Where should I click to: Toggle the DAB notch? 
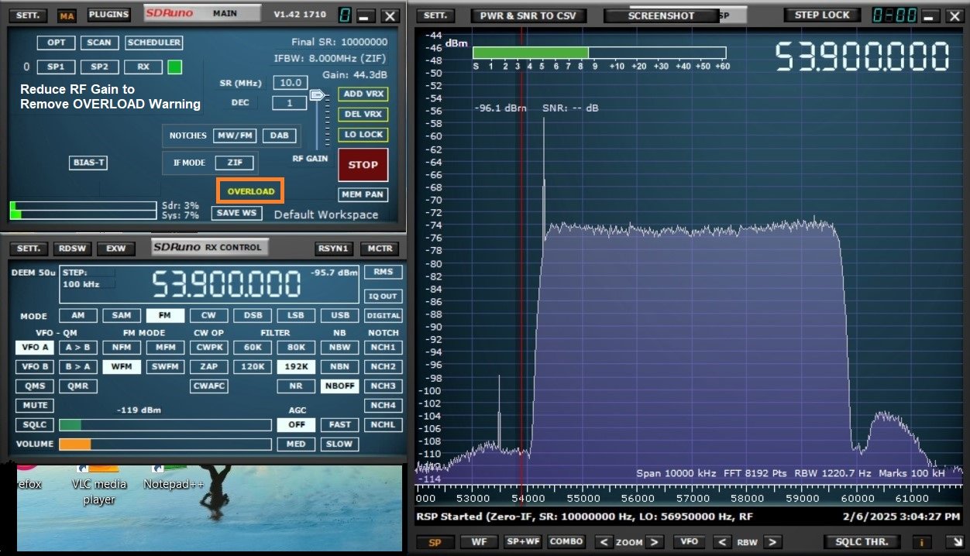[x=280, y=136]
